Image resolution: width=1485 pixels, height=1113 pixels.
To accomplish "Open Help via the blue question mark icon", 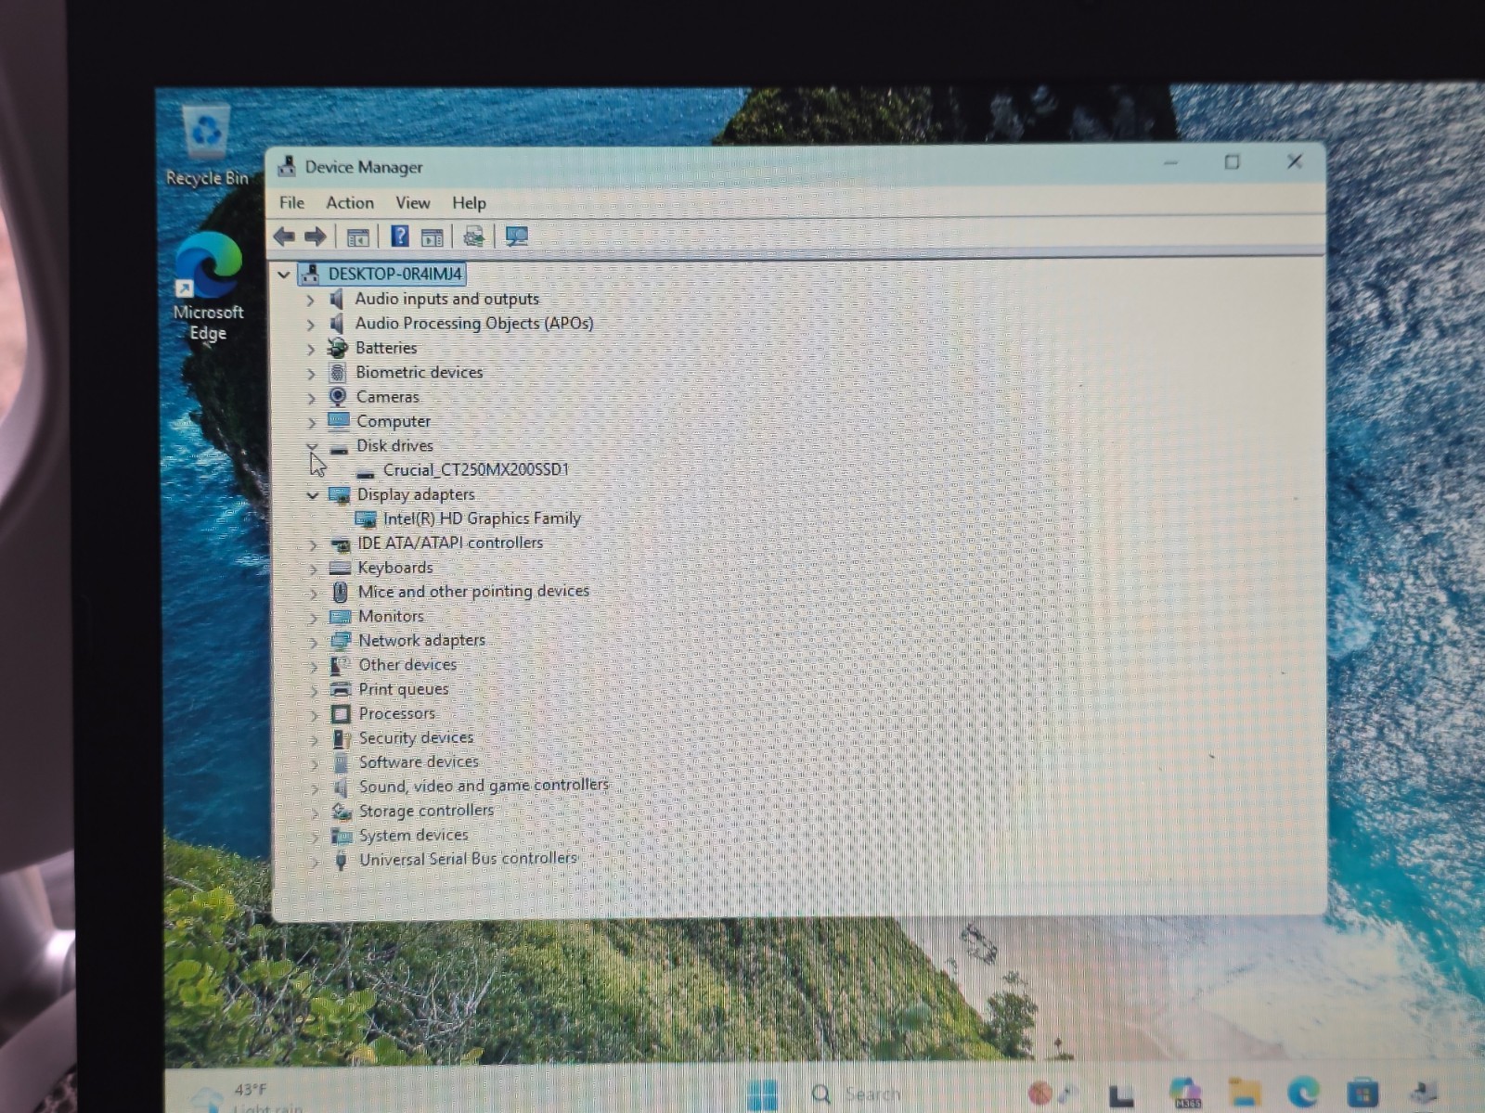I will [399, 237].
